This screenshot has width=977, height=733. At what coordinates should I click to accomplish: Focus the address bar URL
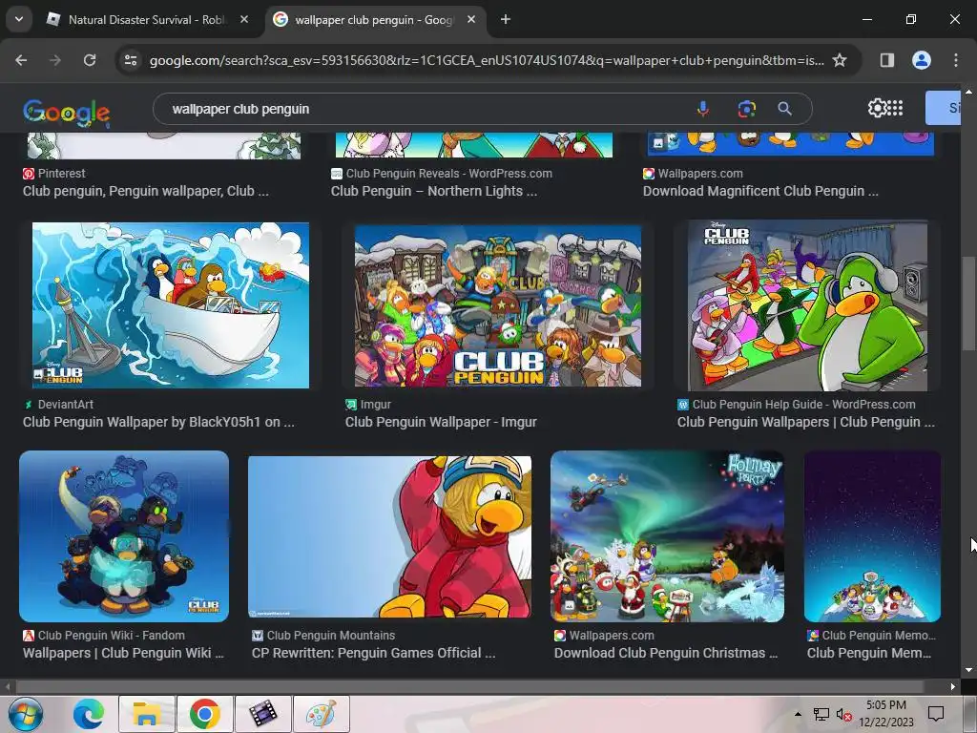tap(486, 60)
